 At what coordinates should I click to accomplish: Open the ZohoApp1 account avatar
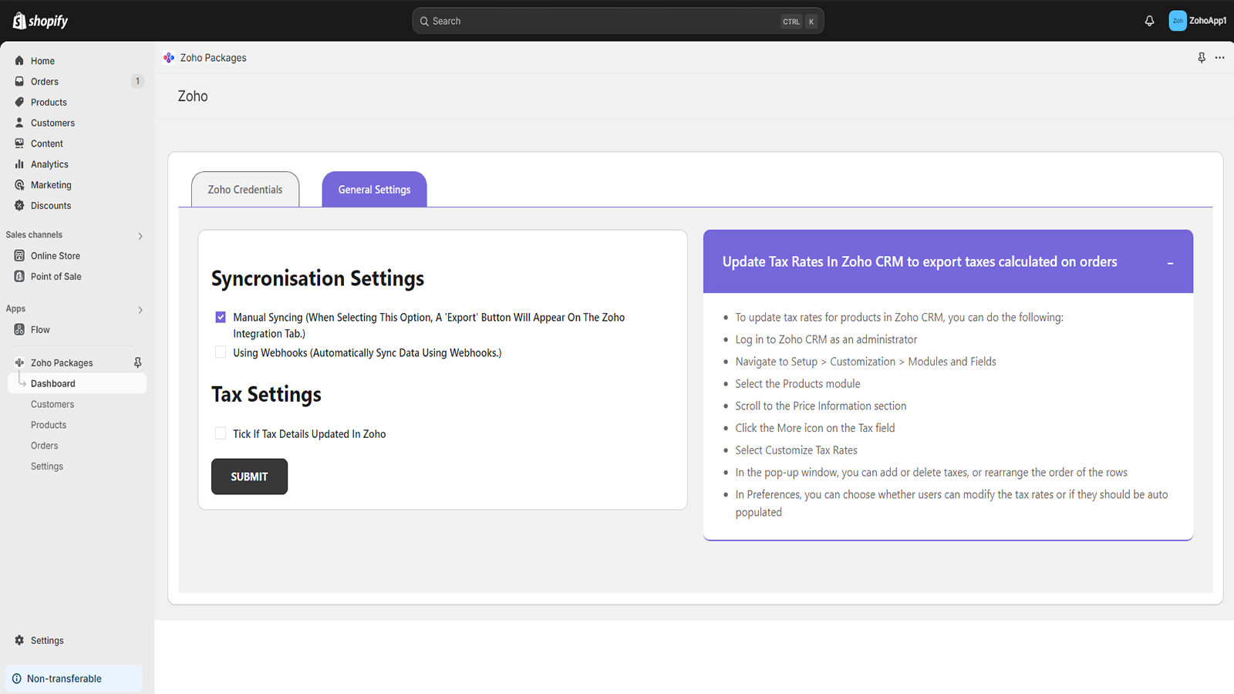click(1177, 21)
